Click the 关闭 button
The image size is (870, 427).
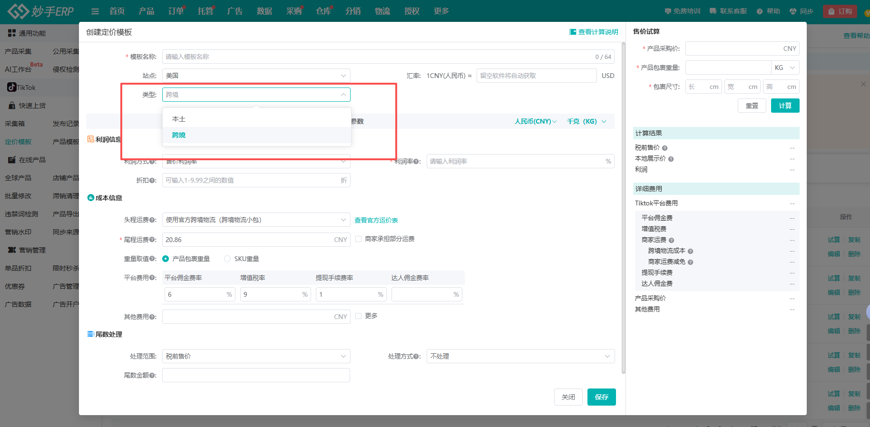(568, 397)
